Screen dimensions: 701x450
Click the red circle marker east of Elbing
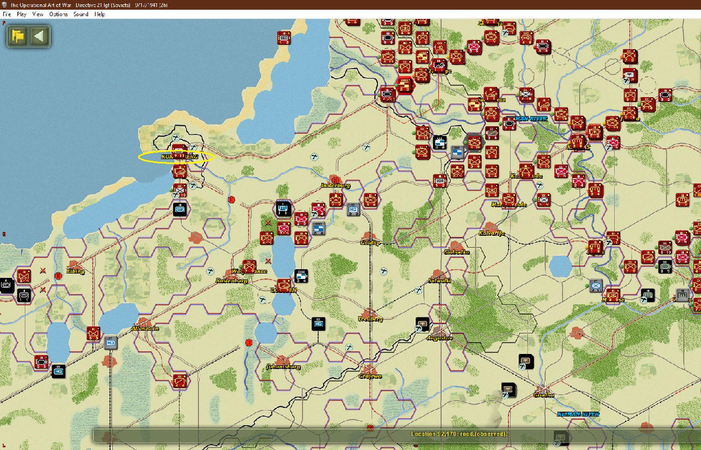[x=58, y=276]
